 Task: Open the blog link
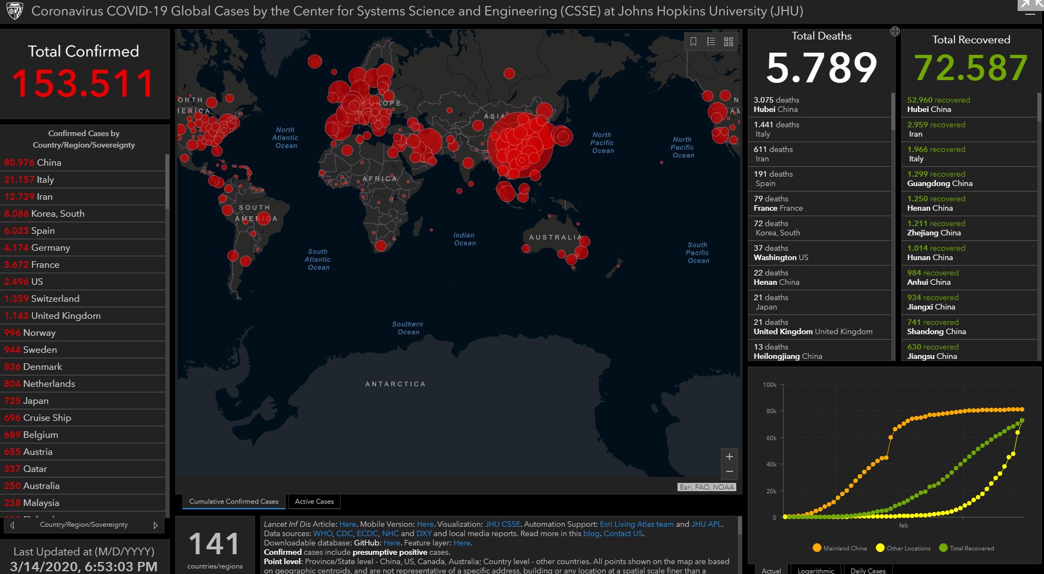[x=591, y=533]
